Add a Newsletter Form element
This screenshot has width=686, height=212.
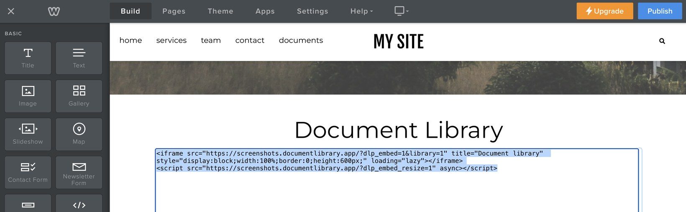click(x=79, y=172)
